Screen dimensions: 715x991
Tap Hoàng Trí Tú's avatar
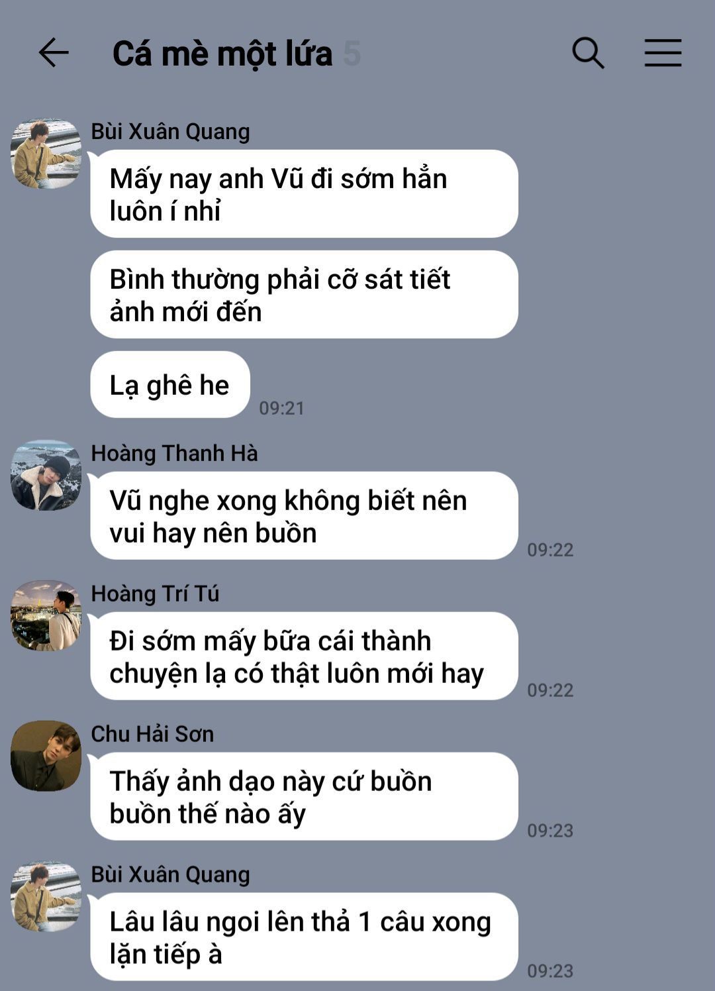[46, 616]
